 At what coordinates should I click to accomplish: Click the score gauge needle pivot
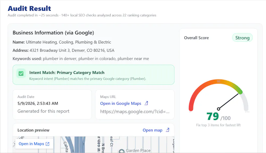(218, 109)
